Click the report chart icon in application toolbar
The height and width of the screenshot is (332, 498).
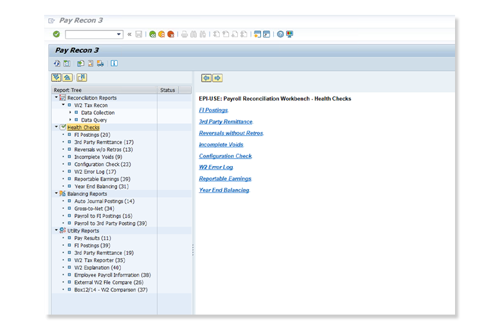[x=90, y=64]
